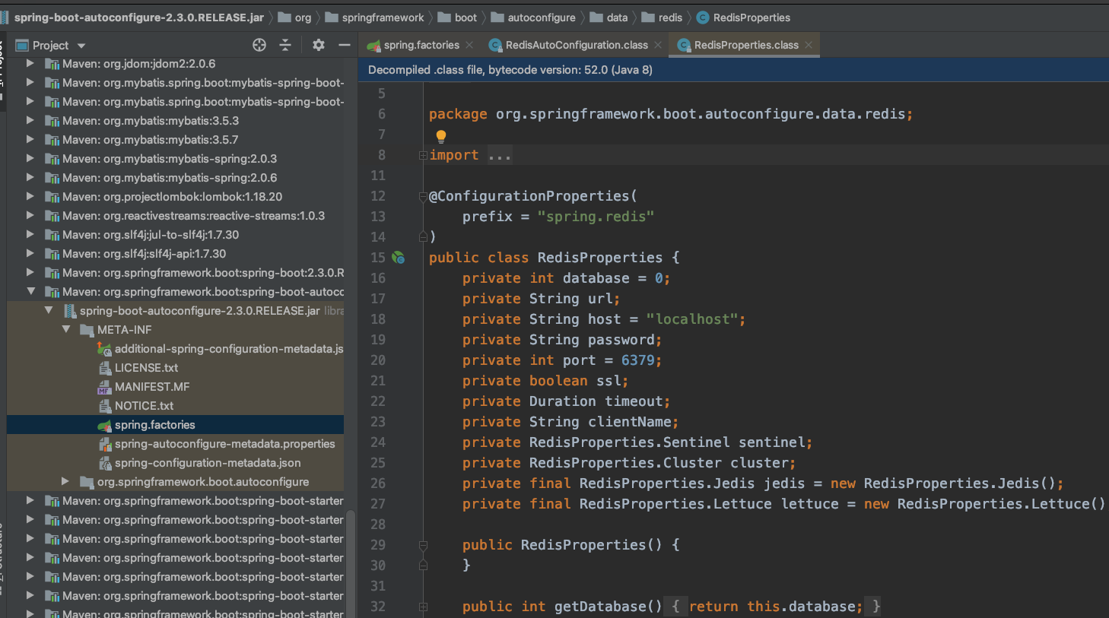The height and width of the screenshot is (618, 1109).
Task: Open the Project view dropdown
Action: tap(81, 46)
